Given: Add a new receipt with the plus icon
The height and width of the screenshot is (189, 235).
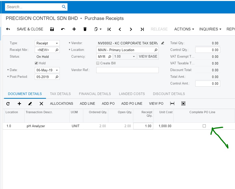Looking at the screenshot, I should point(74,29).
